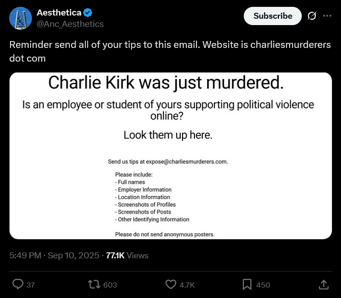Click the 5:49 PM timestamp
The width and height of the screenshot is (341, 298).
tap(25, 256)
